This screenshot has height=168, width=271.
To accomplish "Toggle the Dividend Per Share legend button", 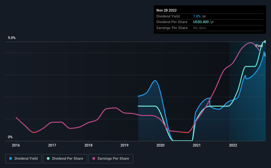I will click(65, 159).
